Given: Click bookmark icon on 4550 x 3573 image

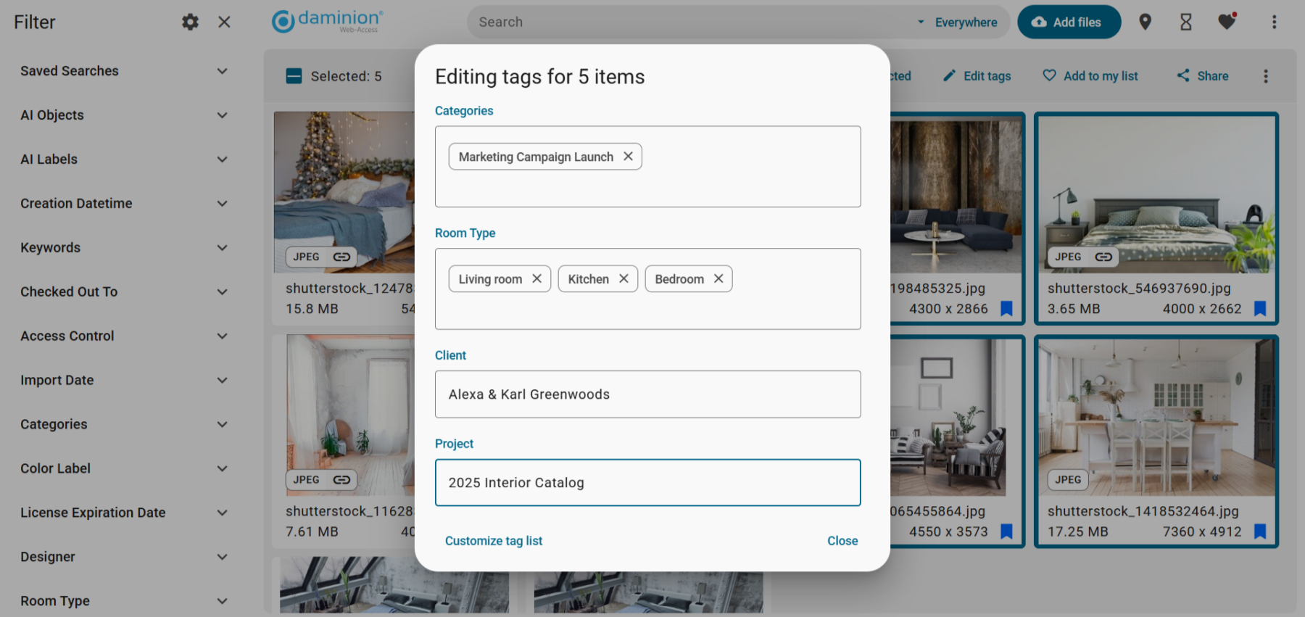Looking at the screenshot, I should point(1006,531).
